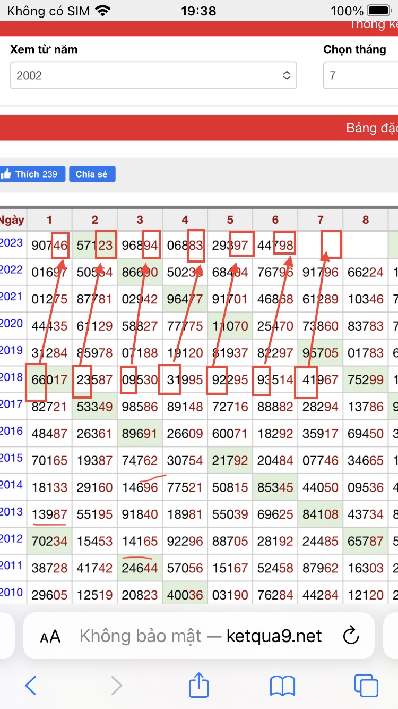
Task: Tap the column 7 day header
Action: (x=320, y=220)
